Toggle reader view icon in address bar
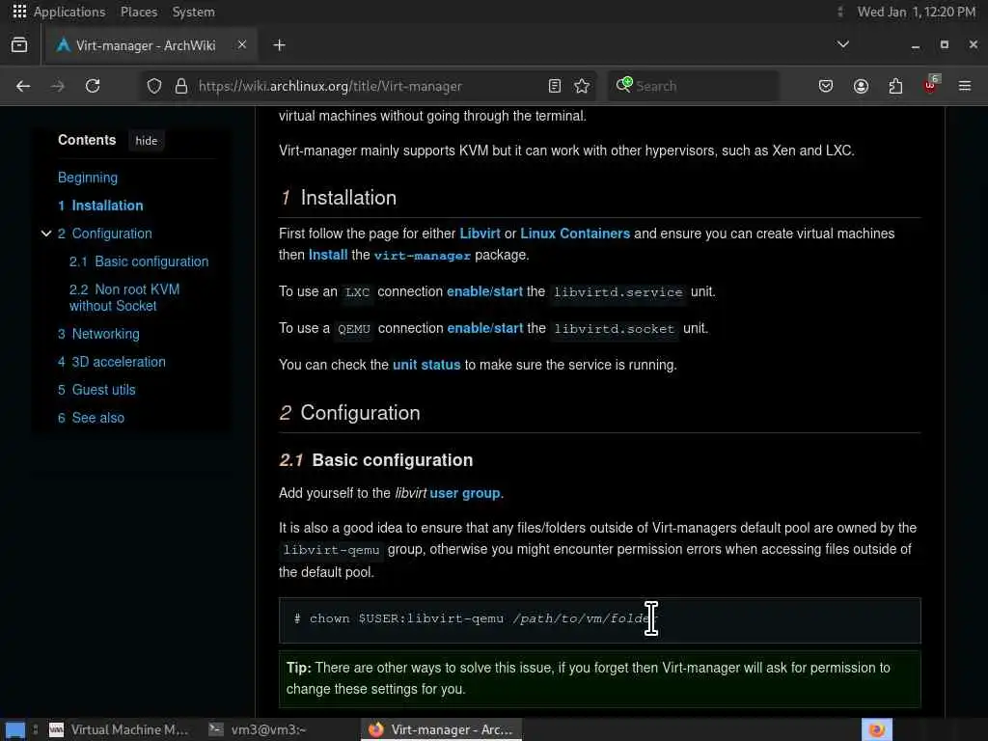988x741 pixels. pos(555,86)
